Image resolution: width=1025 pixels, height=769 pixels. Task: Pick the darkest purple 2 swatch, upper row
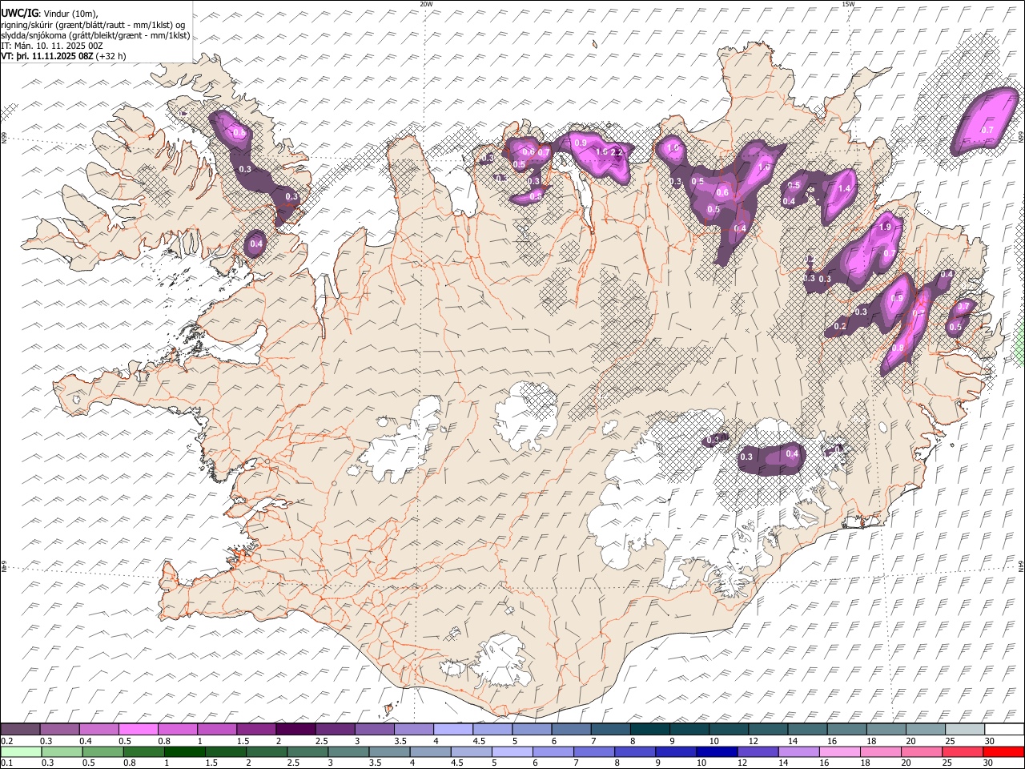295,730
